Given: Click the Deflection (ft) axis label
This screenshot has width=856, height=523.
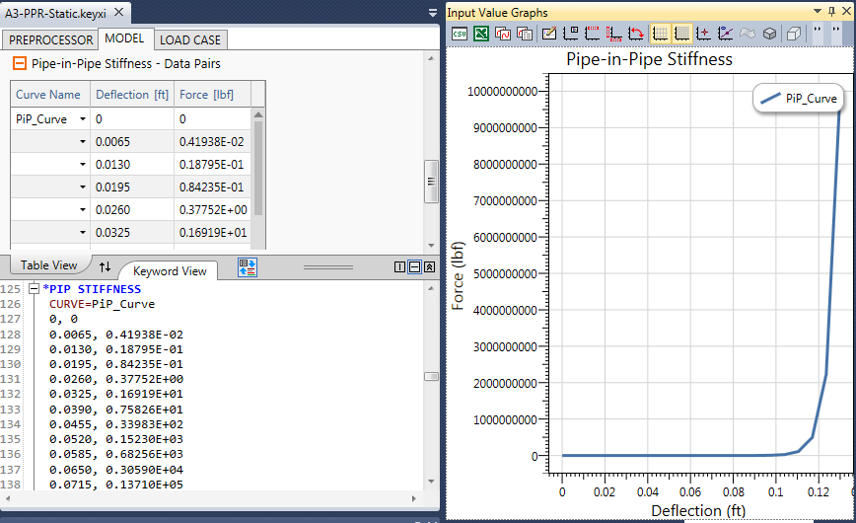Looking at the screenshot, I should coord(697,510).
